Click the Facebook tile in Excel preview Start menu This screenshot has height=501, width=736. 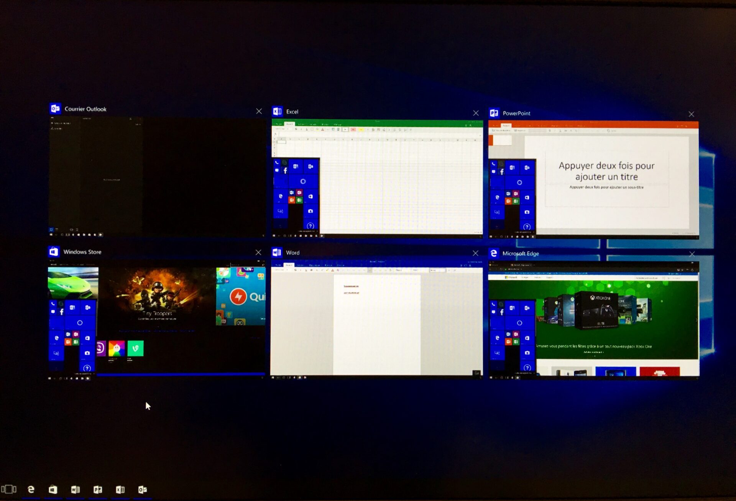pyautogui.click(x=285, y=171)
